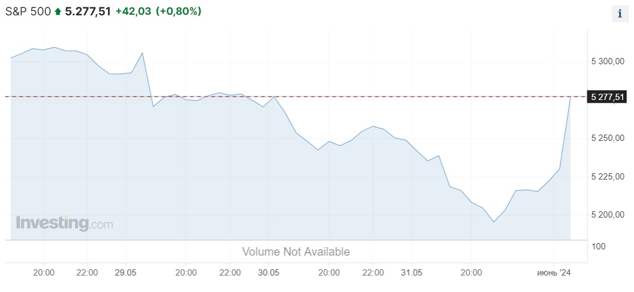This screenshot has width=634, height=292.
Task: Click the июнь '24 label on time axis
Action: (553, 273)
